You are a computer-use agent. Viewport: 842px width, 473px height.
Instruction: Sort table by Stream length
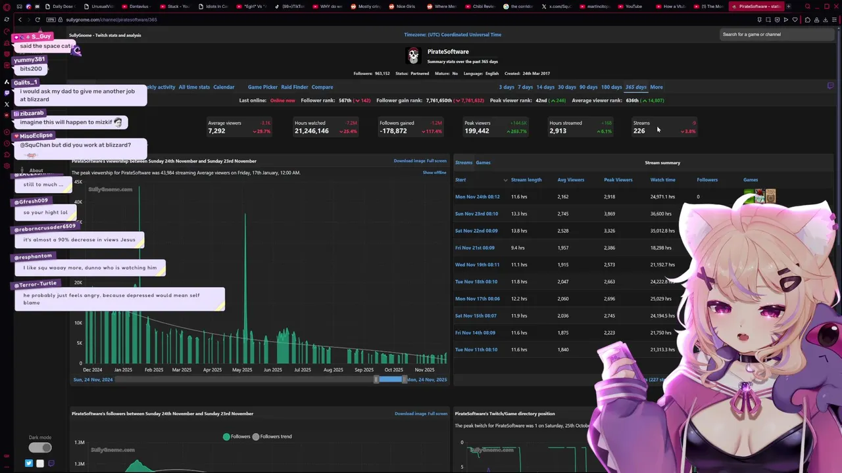click(x=526, y=180)
